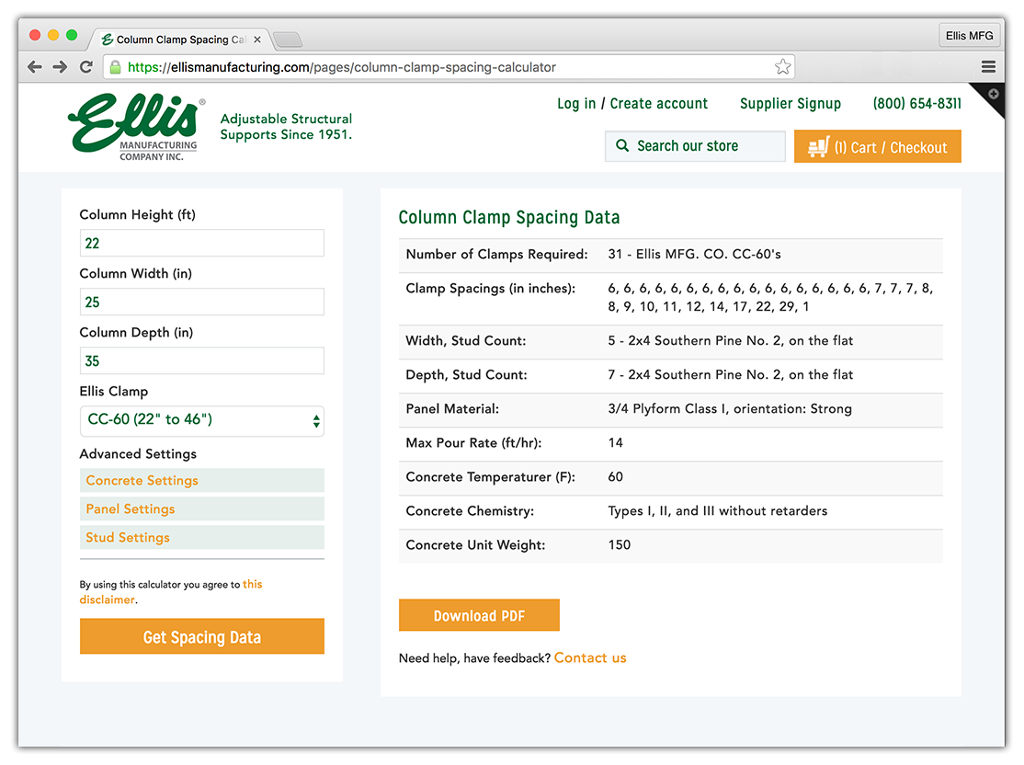Expand Panel Settings section
Image resolution: width=1024 pixels, height=765 pixels.
tap(201, 508)
